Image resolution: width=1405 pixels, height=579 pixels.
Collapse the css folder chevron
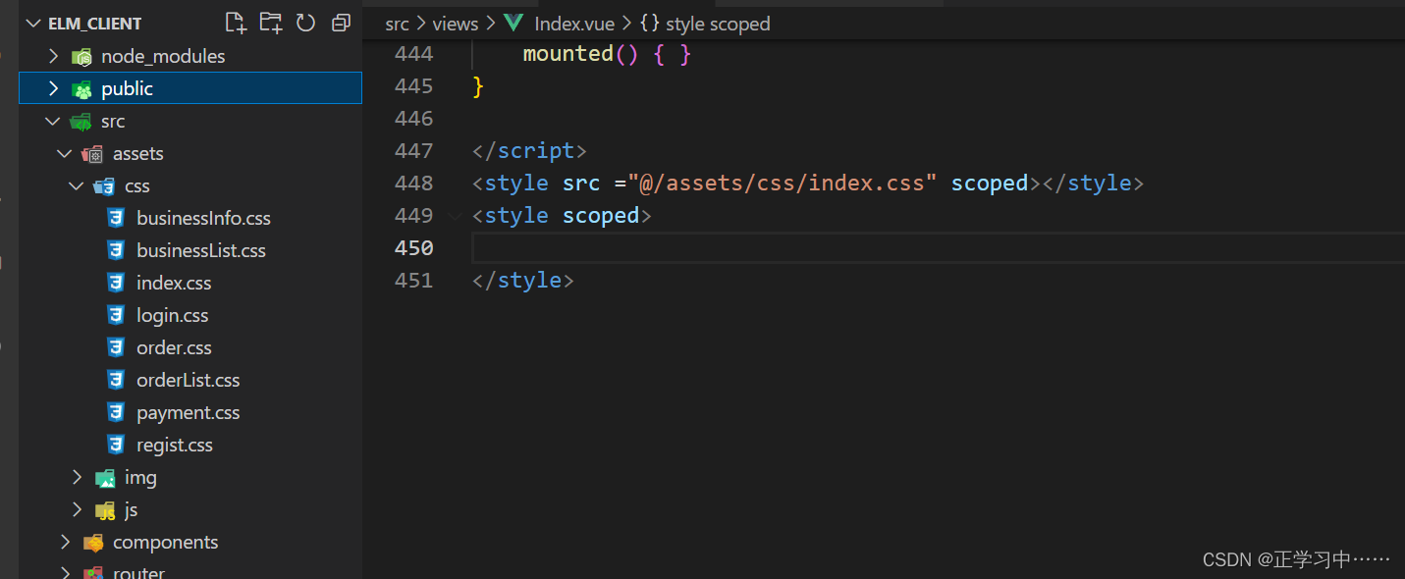coord(77,186)
